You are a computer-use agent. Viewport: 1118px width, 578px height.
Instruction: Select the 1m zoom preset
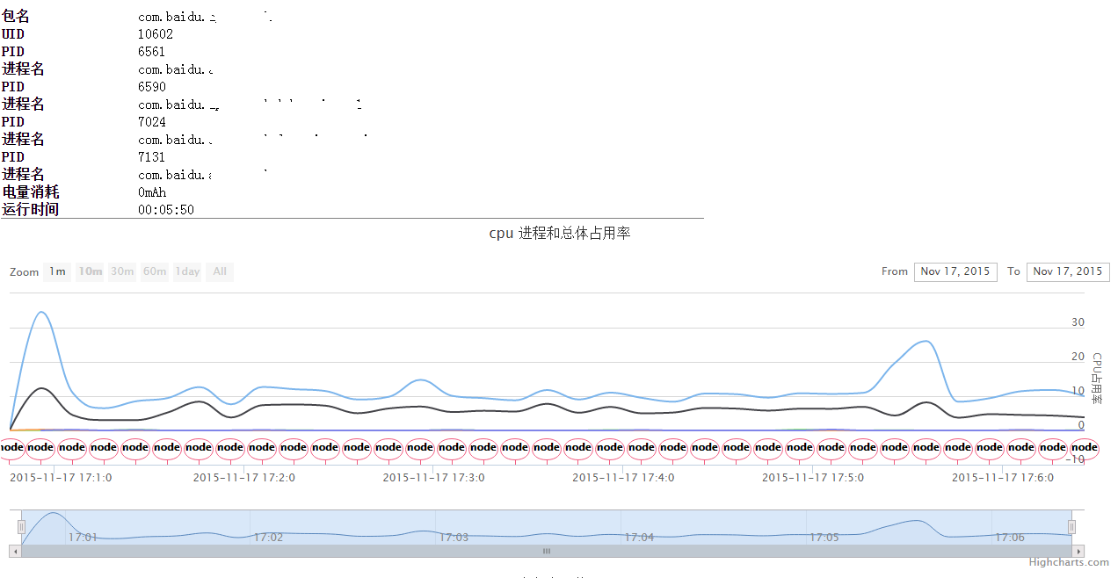tap(56, 271)
